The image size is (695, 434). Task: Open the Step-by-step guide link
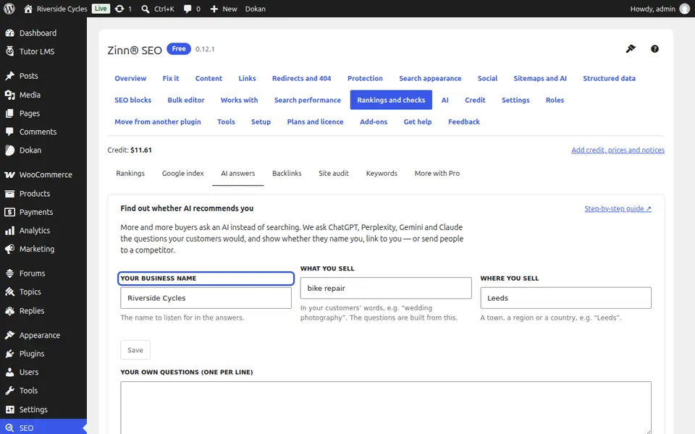pos(618,208)
